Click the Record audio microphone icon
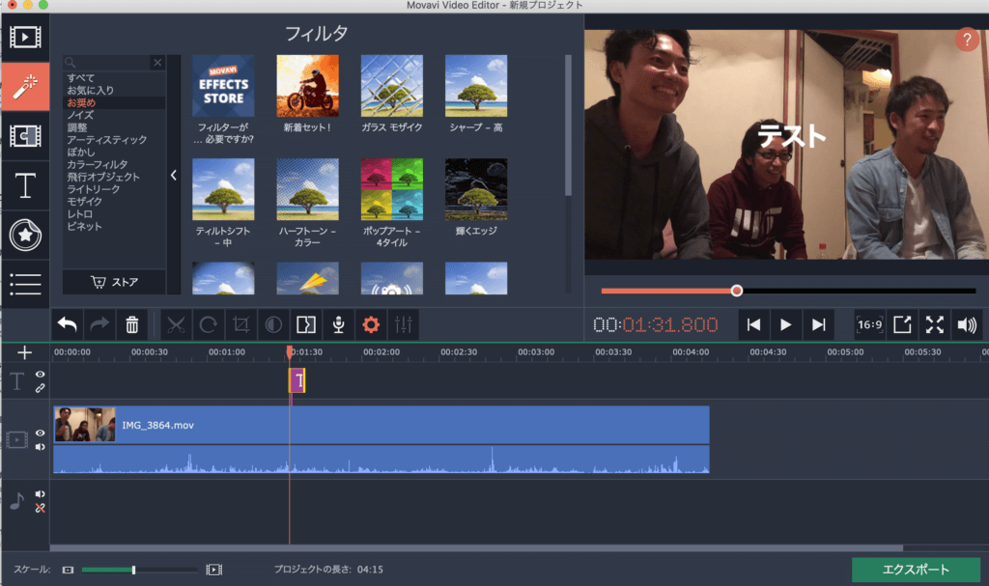Image resolution: width=989 pixels, height=586 pixels. click(x=339, y=324)
